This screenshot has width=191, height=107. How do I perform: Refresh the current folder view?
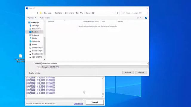coord(117,13)
